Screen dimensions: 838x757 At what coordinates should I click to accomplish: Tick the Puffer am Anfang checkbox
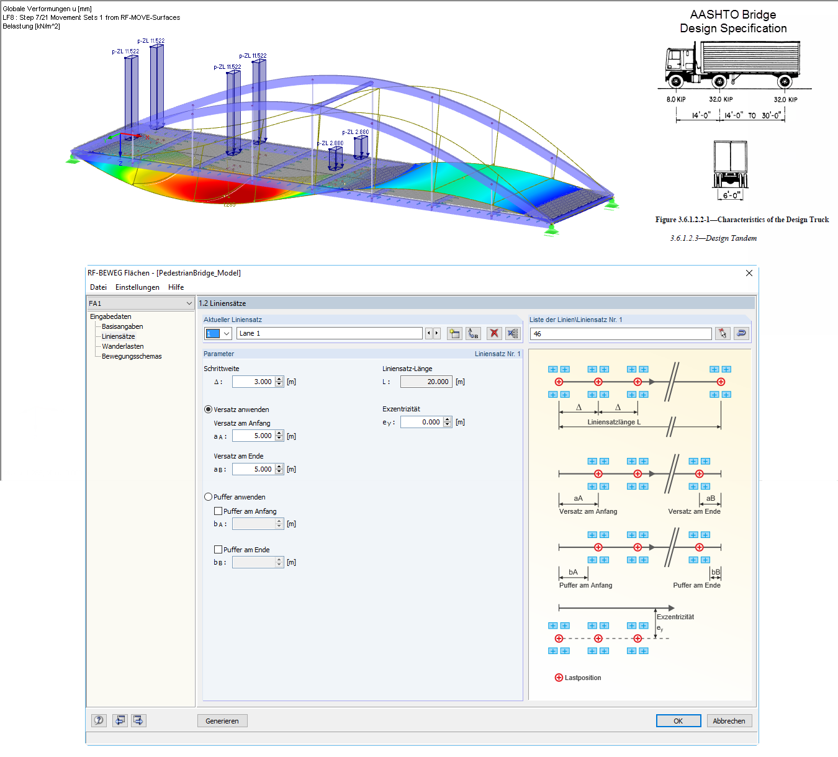coord(218,511)
